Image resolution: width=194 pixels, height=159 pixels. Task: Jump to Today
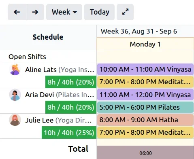pyautogui.click(x=100, y=12)
